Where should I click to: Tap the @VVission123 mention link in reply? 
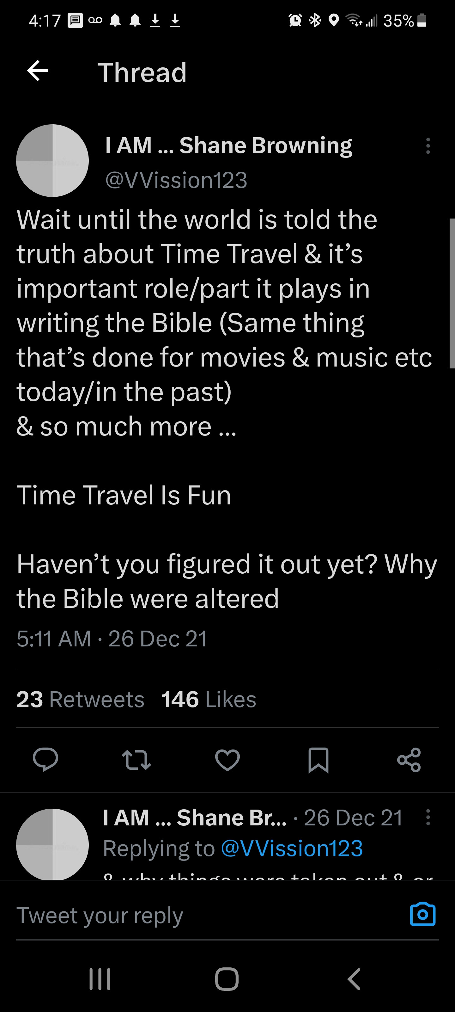292,848
